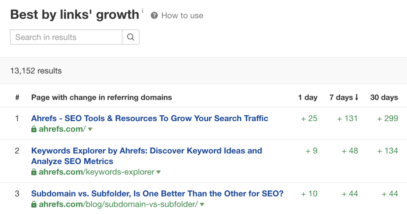Open the Subdomain vs. Subfolder article title
Viewport: 407px width, 214px height.
(x=157, y=194)
